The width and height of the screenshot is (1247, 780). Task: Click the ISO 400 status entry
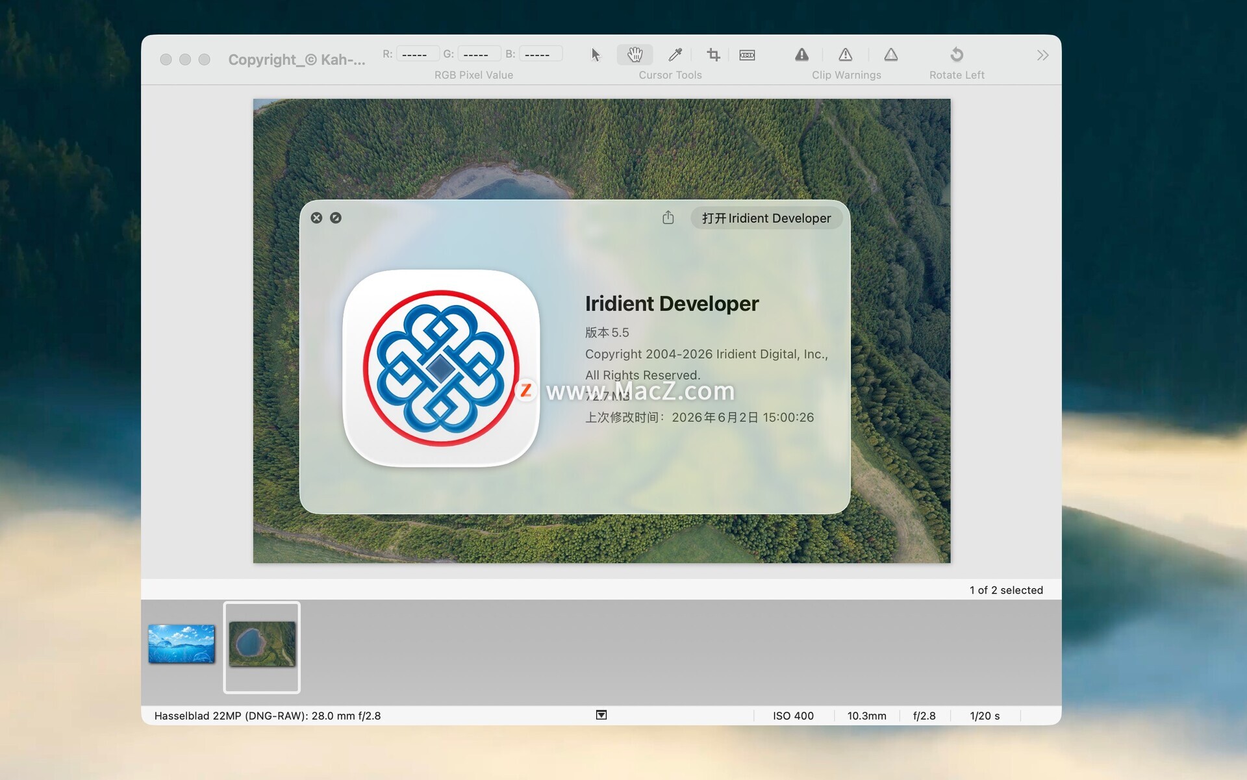(793, 716)
